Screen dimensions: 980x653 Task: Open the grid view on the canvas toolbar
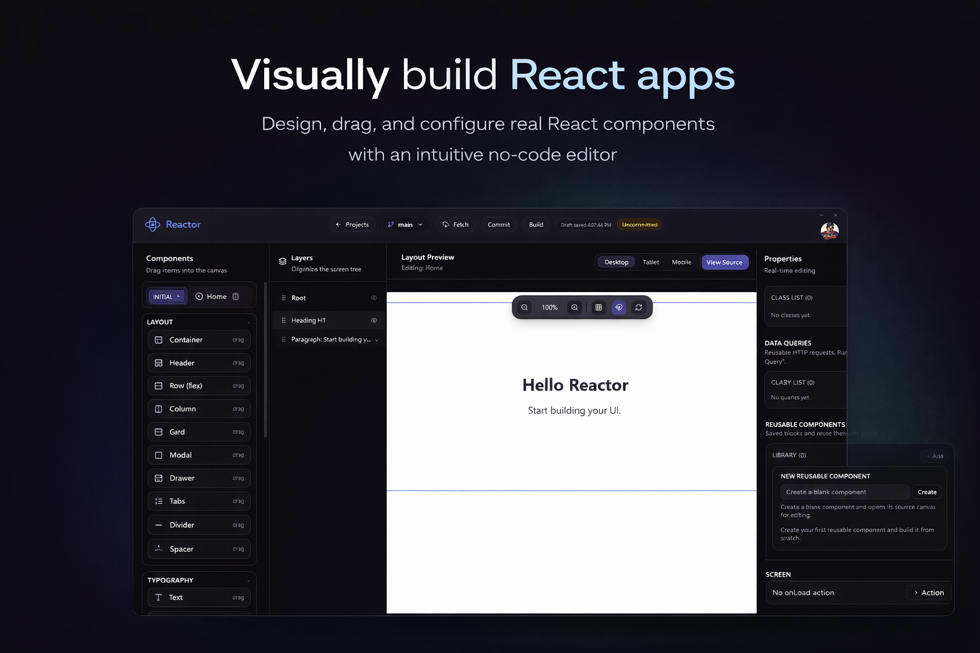pyautogui.click(x=598, y=307)
